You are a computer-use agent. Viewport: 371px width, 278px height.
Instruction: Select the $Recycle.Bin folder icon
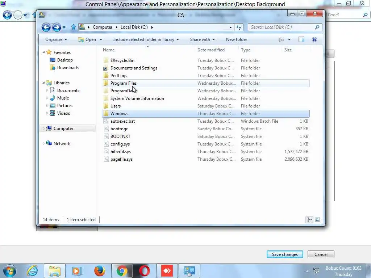coord(106,60)
